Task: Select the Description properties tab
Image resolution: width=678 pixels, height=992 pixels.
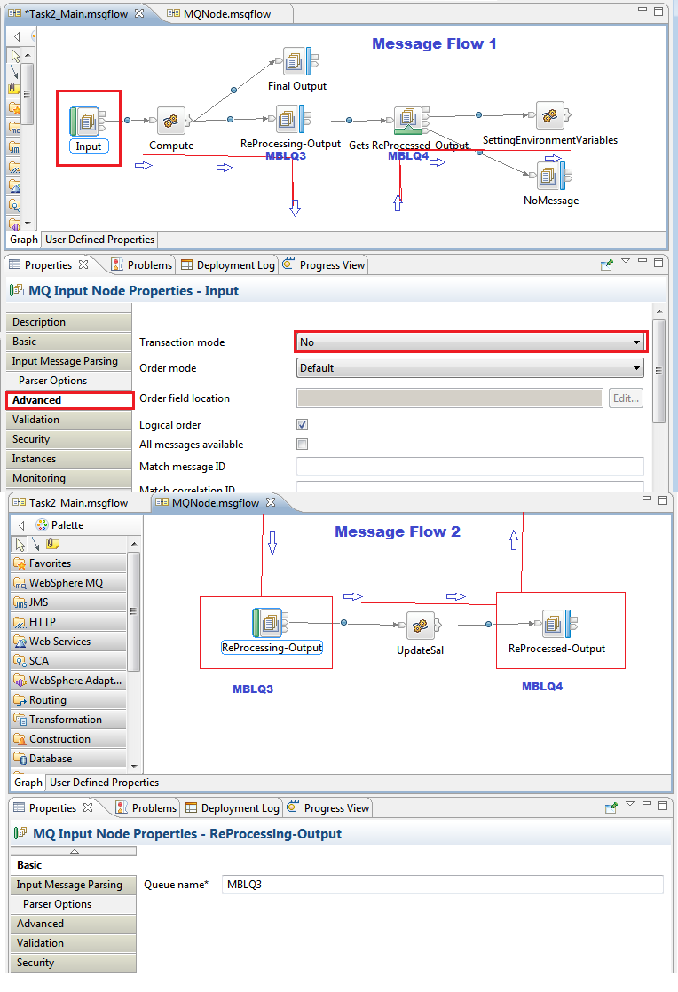Action: tap(69, 322)
